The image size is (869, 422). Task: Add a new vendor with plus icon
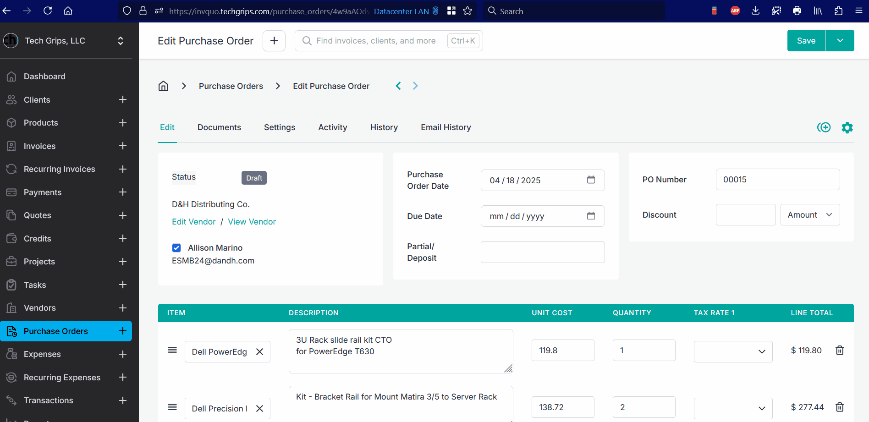point(123,308)
